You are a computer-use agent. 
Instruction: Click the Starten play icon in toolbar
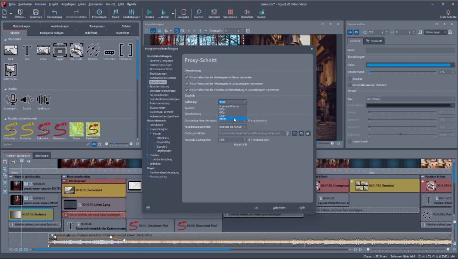click(x=149, y=12)
